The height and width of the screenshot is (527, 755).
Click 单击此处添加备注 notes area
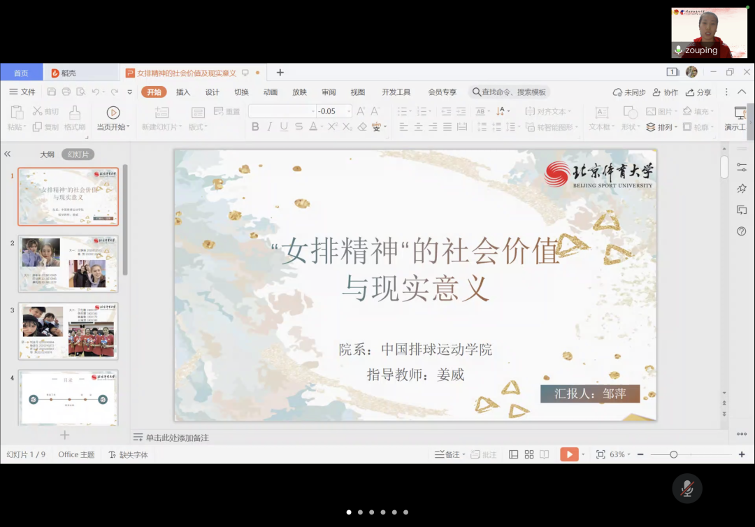click(177, 438)
